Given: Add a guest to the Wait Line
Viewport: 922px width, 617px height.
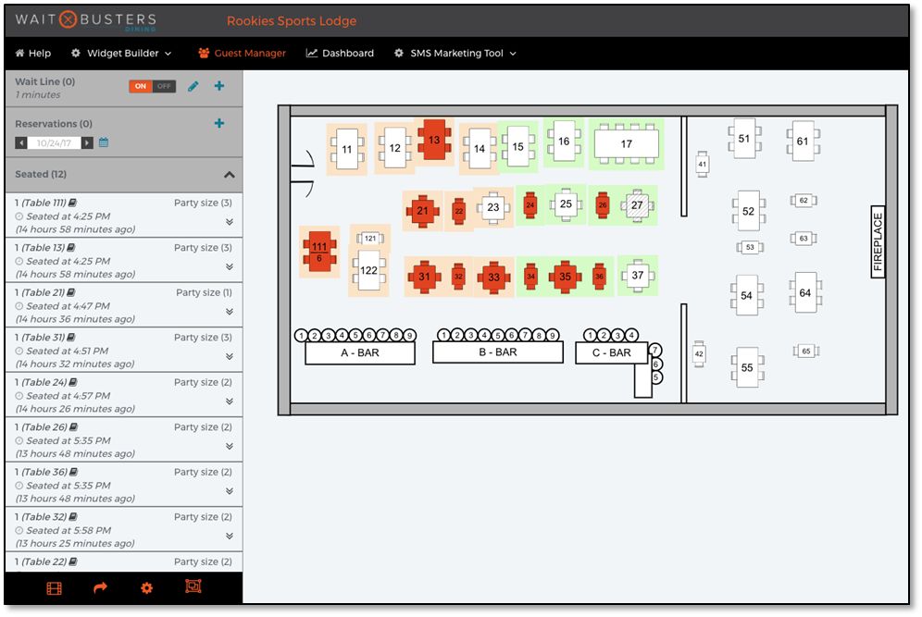Looking at the screenshot, I should [219, 86].
